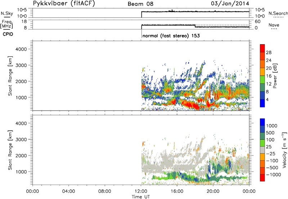Click the 'Time UT' axis title
Image resolution: width=288 pixels, height=199 pixels.
pyautogui.click(x=141, y=197)
